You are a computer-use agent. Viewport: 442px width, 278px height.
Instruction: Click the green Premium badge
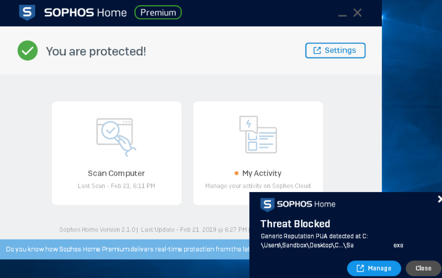[x=158, y=12]
